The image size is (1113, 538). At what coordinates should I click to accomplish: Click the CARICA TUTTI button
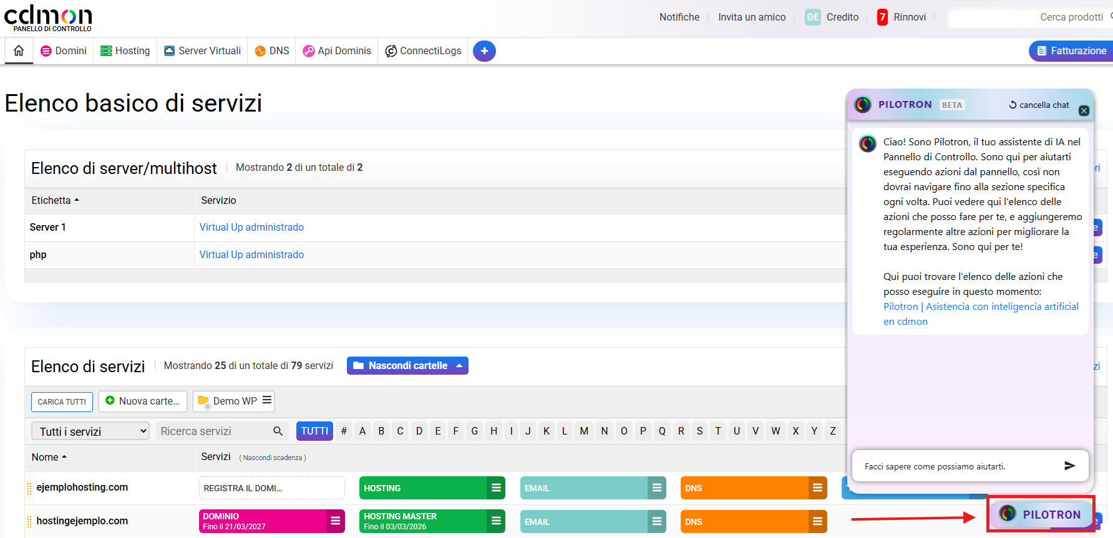click(x=62, y=401)
